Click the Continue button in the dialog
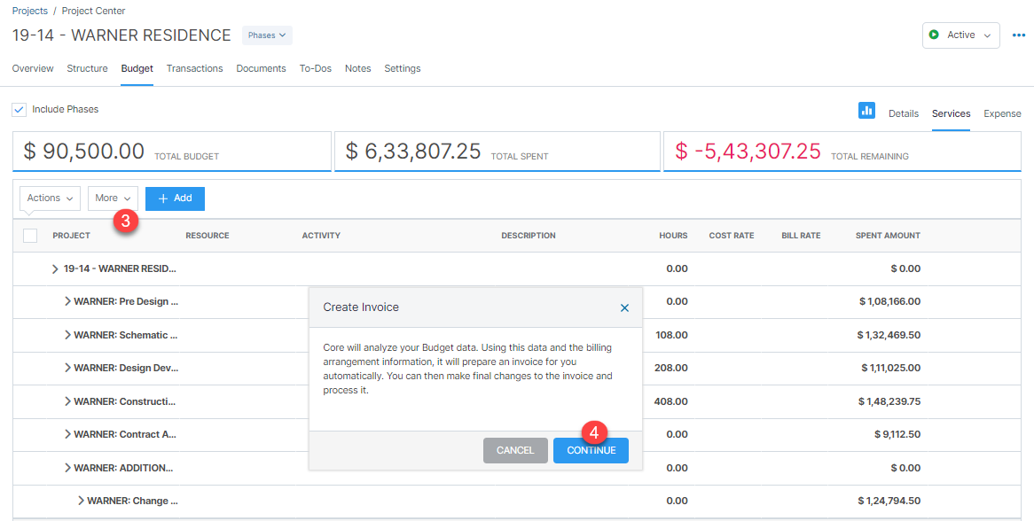This screenshot has width=1034, height=521. click(591, 450)
